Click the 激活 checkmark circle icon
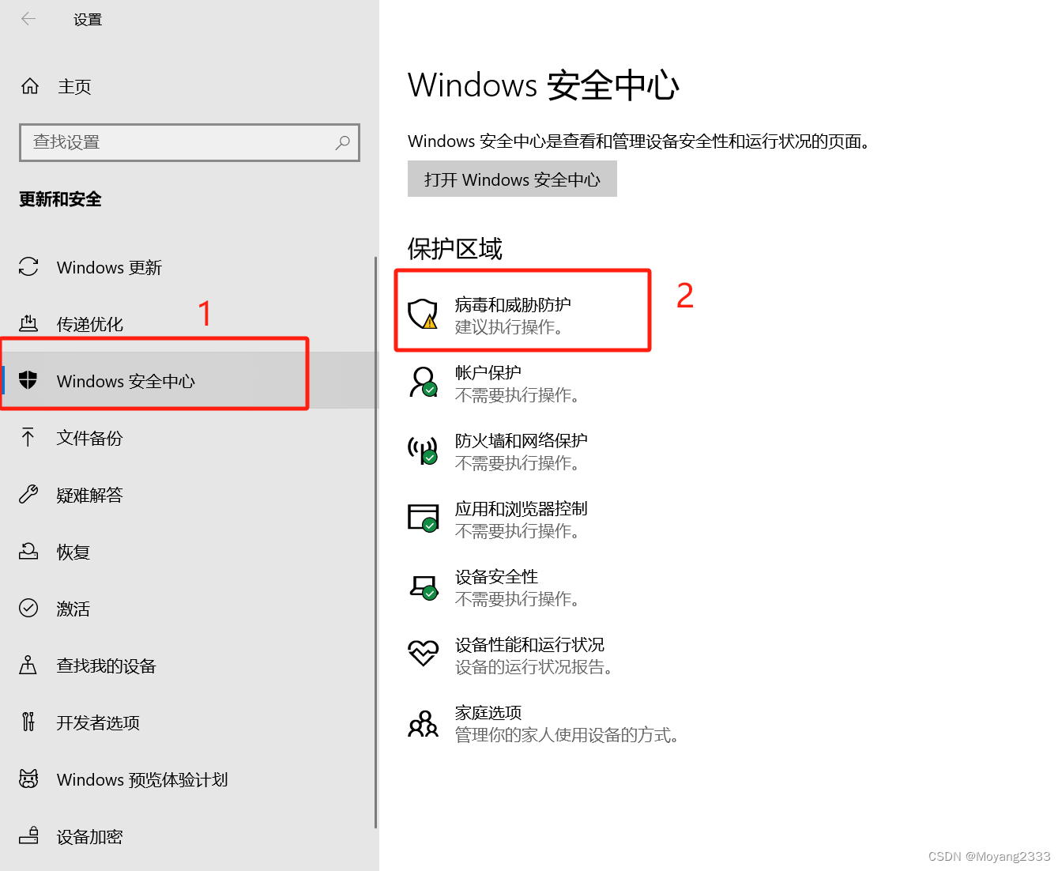This screenshot has height=871, width=1062. (28, 609)
